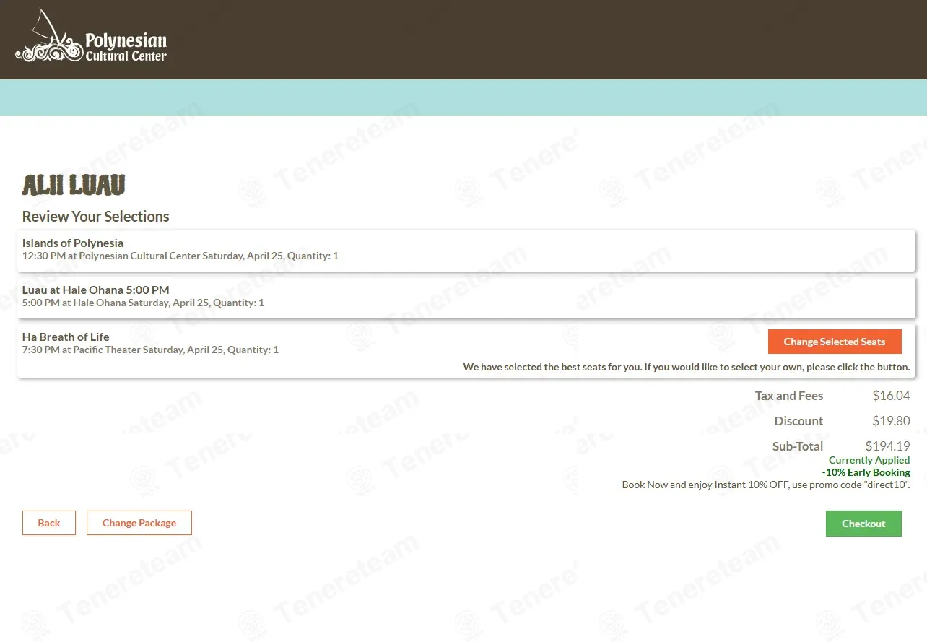Click the 5:00 PM at Hale Ohana details line

pos(143,303)
